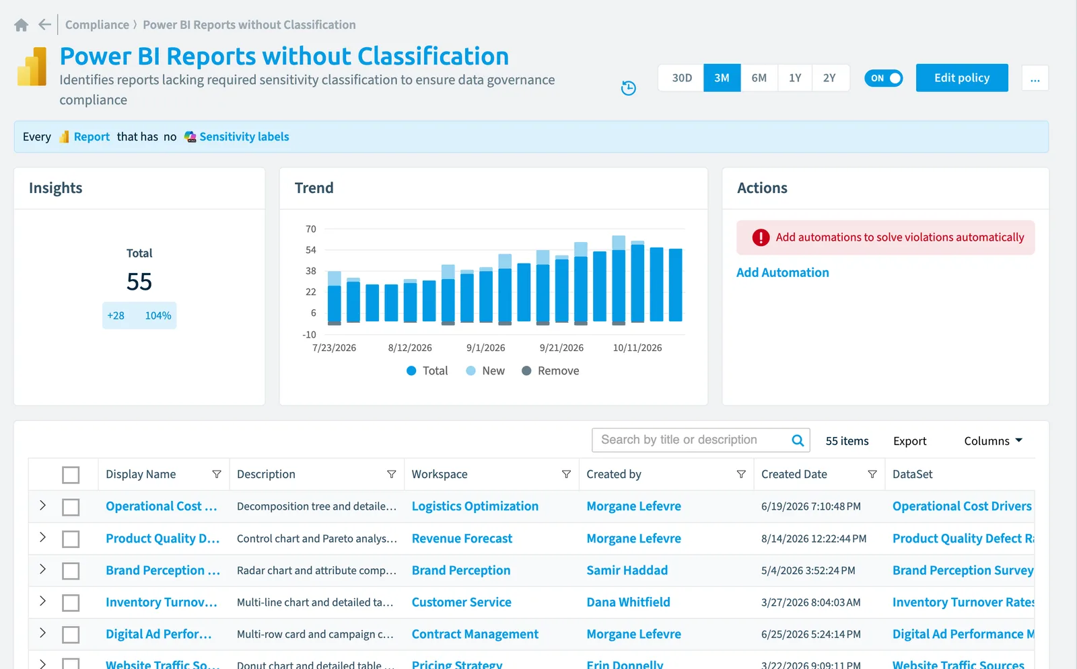Check the Digital Ad Performance row checkbox
Viewport: 1077px width, 669px height.
(71, 635)
